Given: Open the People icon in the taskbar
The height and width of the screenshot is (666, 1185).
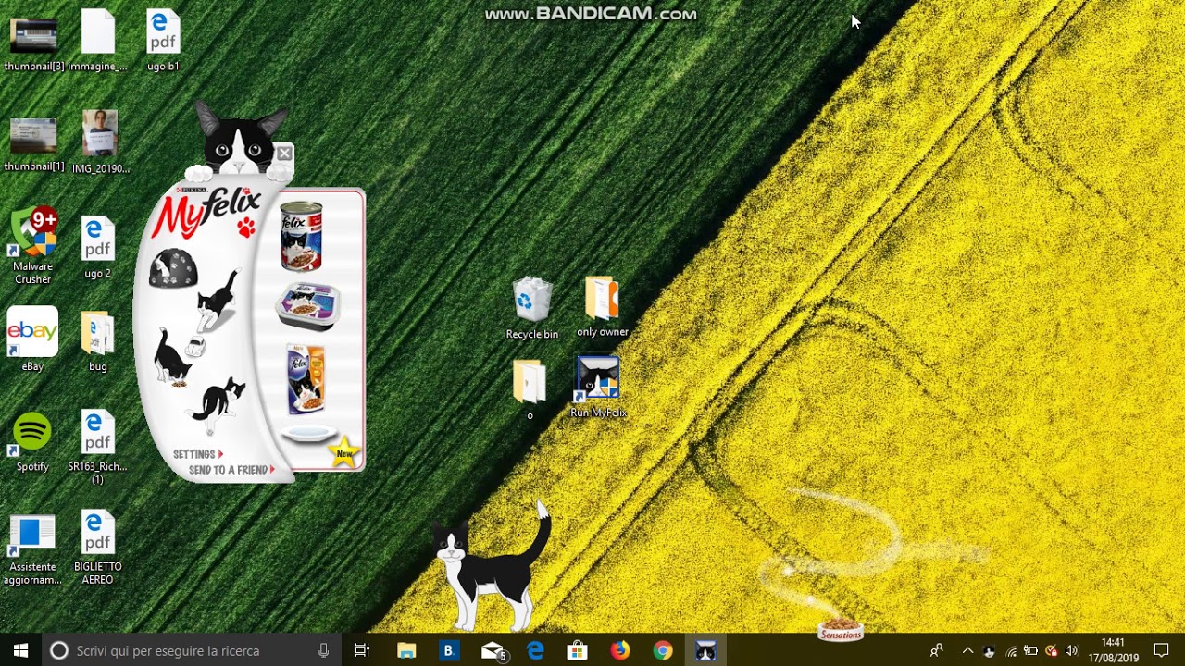Looking at the screenshot, I should 937,650.
